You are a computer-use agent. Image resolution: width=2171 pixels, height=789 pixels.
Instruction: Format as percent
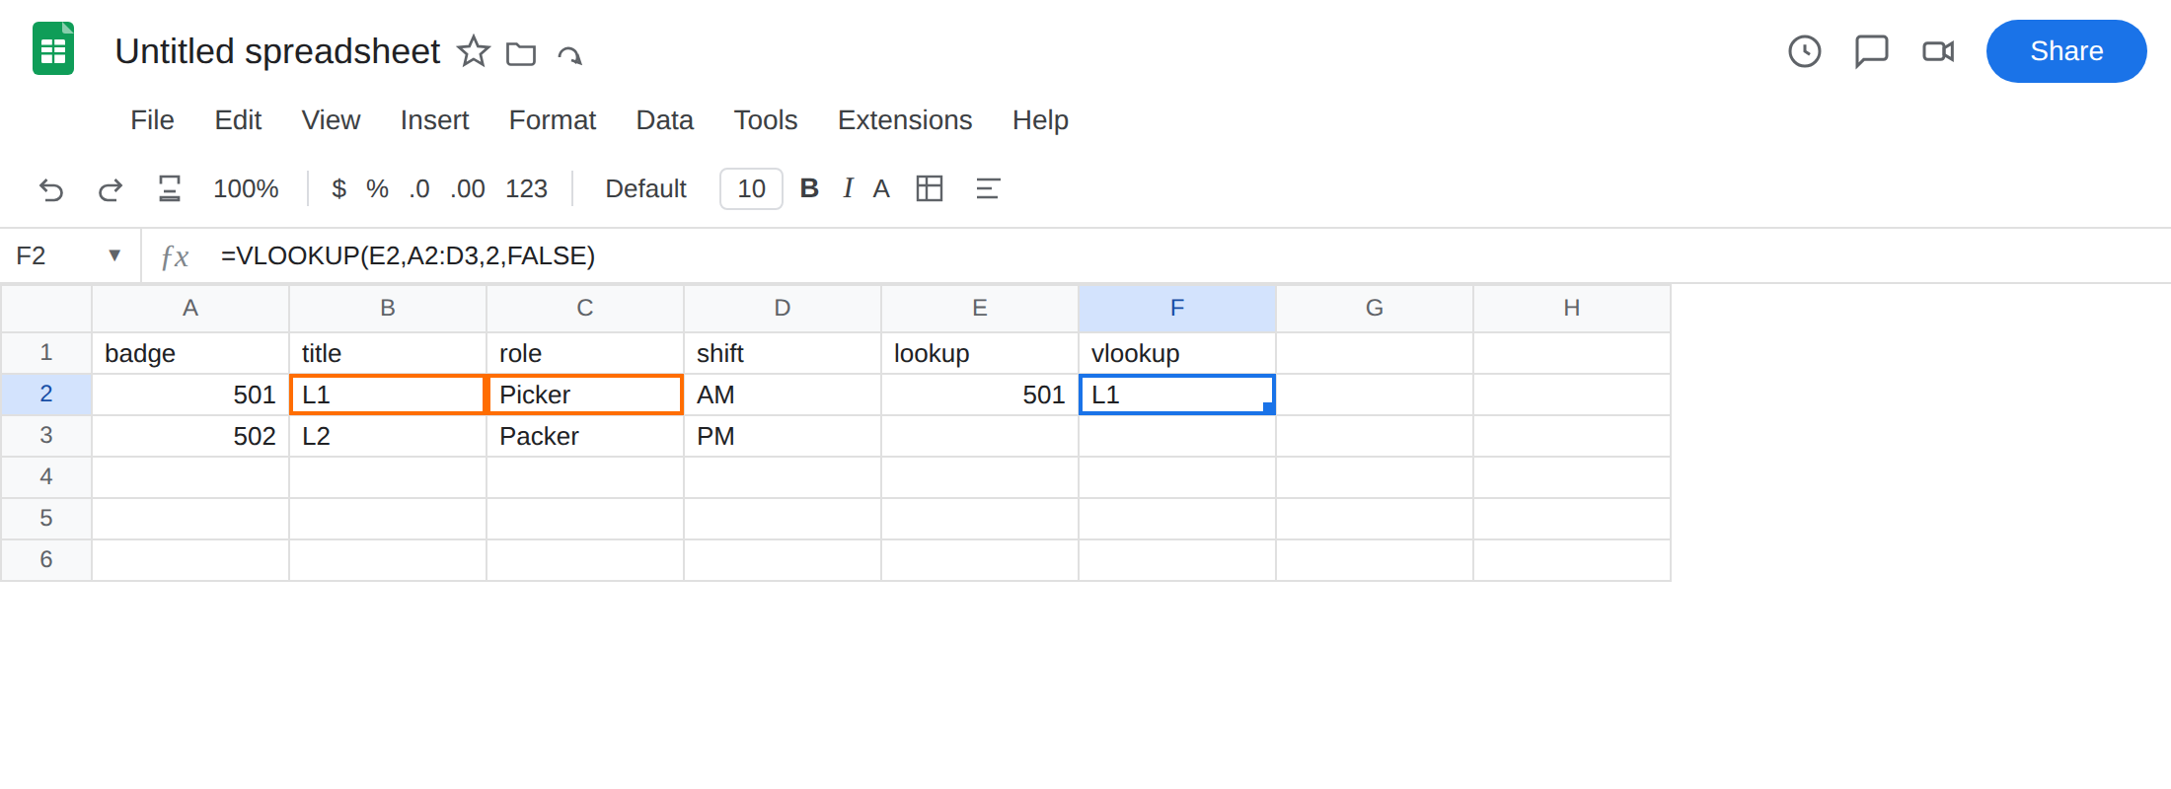(377, 188)
